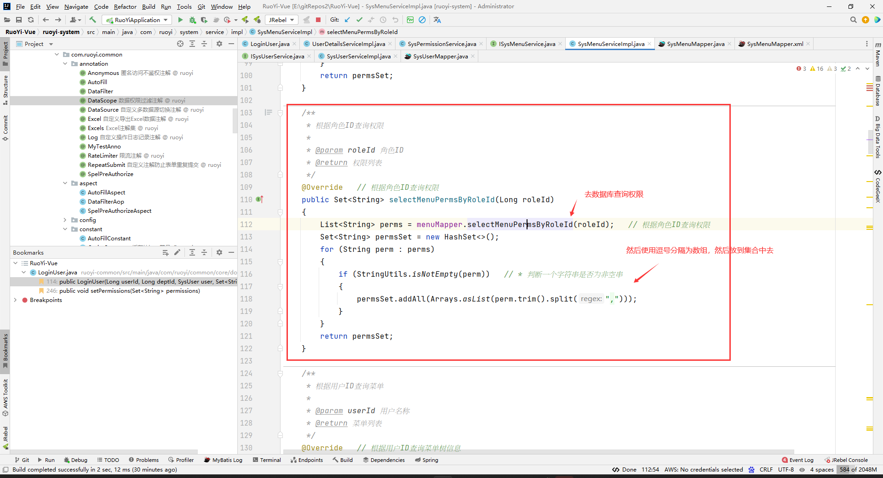This screenshot has height=478, width=883.
Task: Run RuoYiApplication with the green play icon
Action: coord(180,20)
